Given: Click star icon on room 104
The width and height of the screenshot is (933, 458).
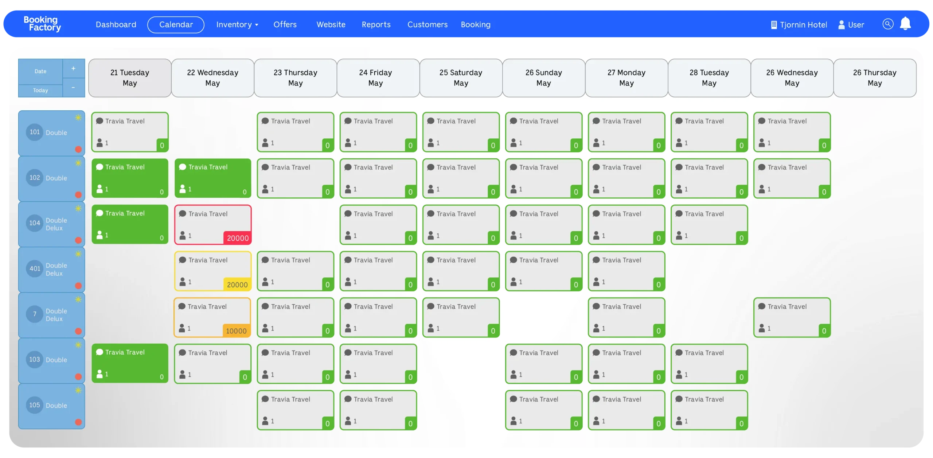Looking at the screenshot, I should 78,208.
